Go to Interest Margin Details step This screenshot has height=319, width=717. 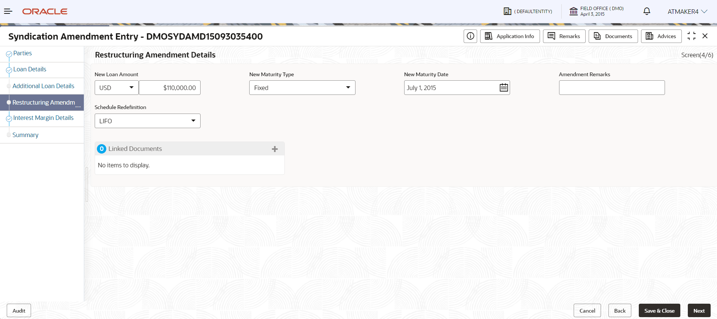click(43, 118)
